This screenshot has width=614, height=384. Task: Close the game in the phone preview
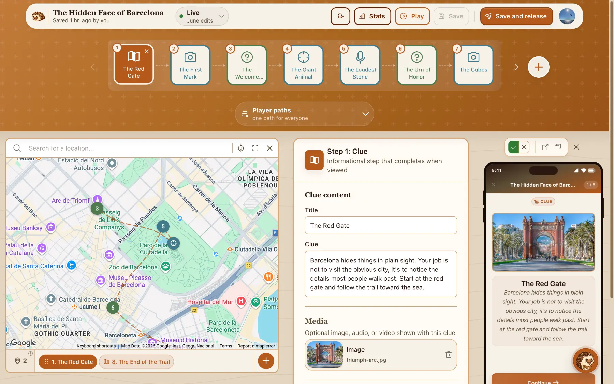(x=493, y=185)
